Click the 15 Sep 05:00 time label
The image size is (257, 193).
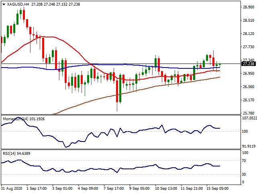coord(217,189)
